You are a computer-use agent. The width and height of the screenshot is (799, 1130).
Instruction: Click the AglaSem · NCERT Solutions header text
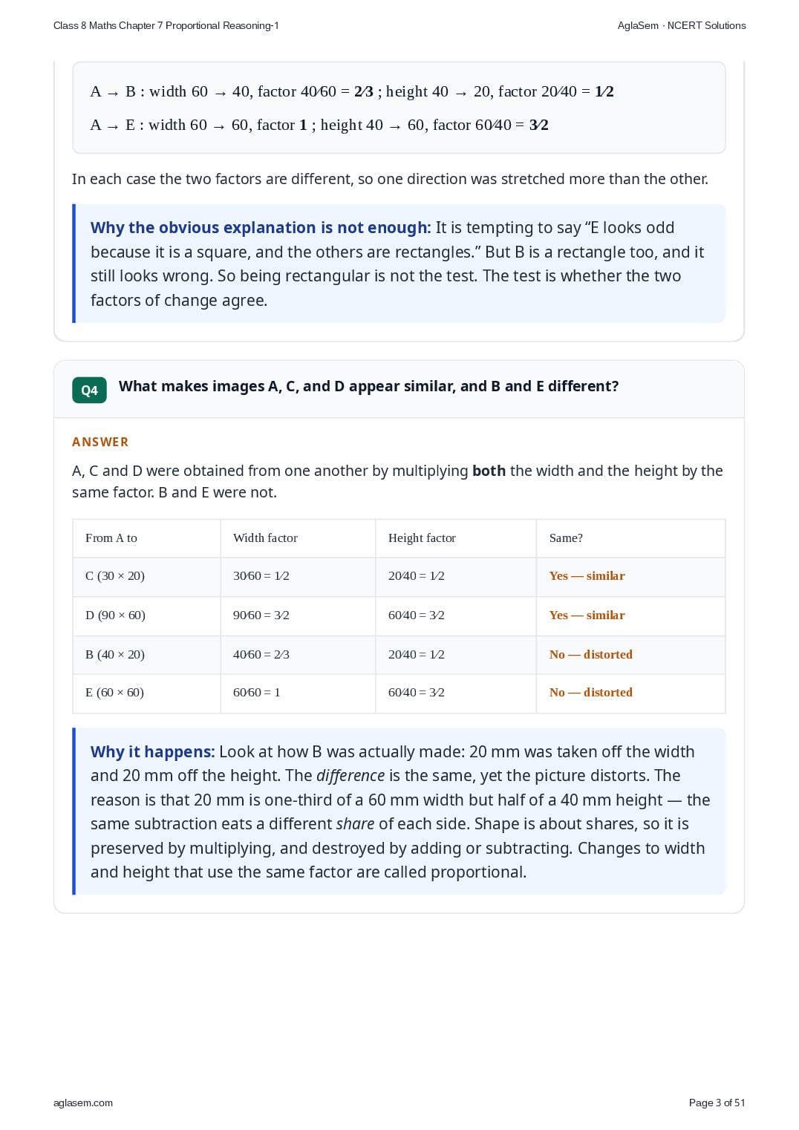click(x=681, y=25)
